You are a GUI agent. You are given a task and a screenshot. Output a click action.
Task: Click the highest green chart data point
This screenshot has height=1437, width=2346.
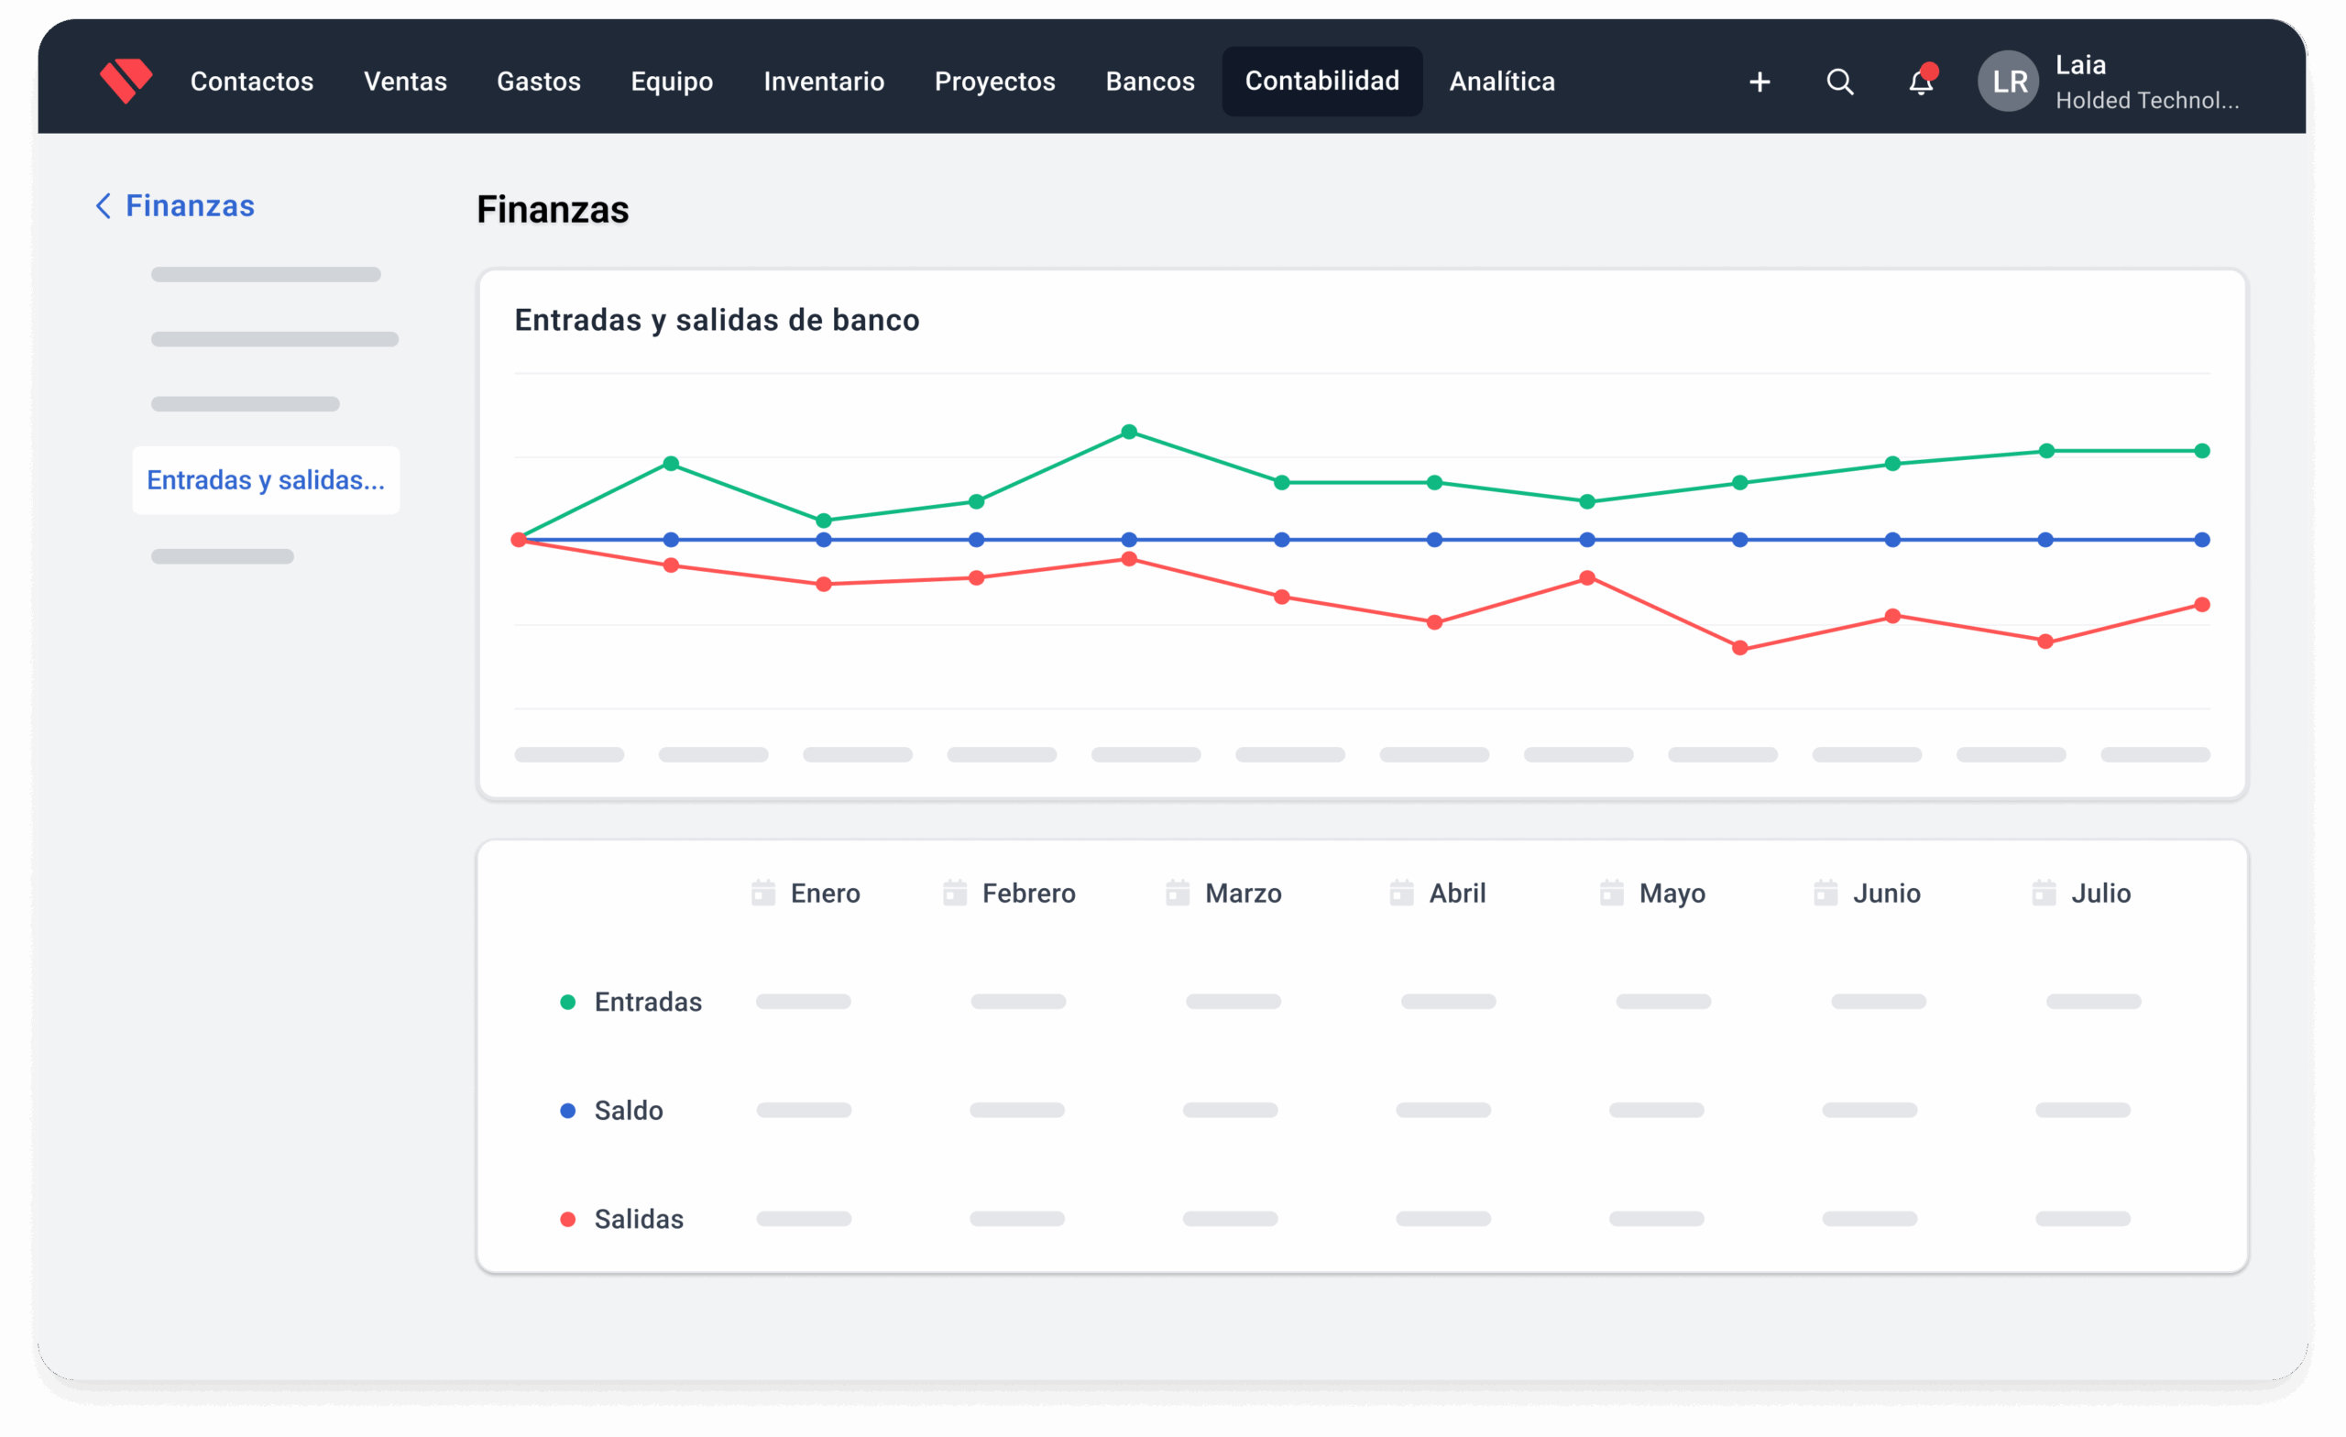[1129, 433]
